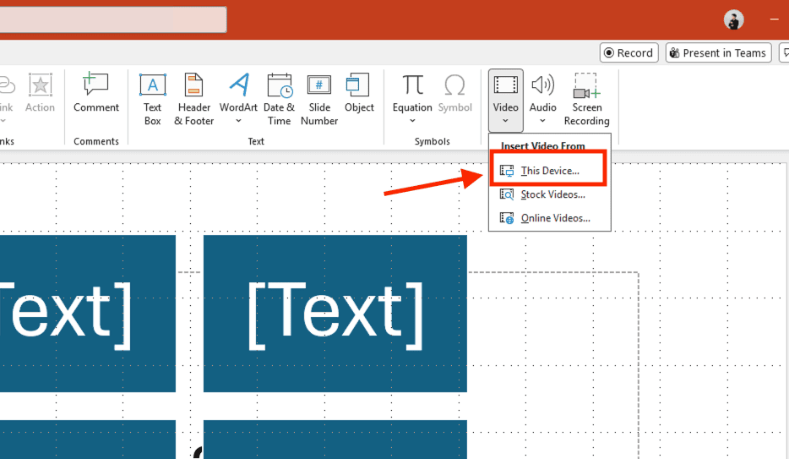The height and width of the screenshot is (459, 789).
Task: Open the WordArt gallery
Action: (238, 99)
